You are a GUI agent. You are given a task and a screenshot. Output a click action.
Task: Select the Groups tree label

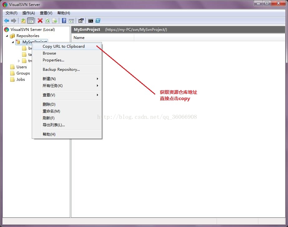point(23,73)
